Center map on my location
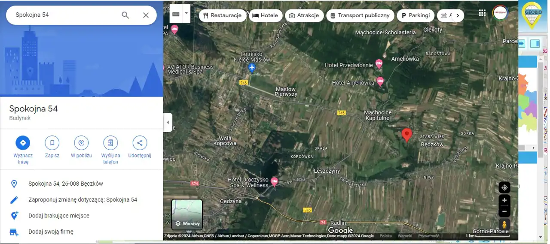Viewport: 550px width, 244px height. [x=504, y=187]
